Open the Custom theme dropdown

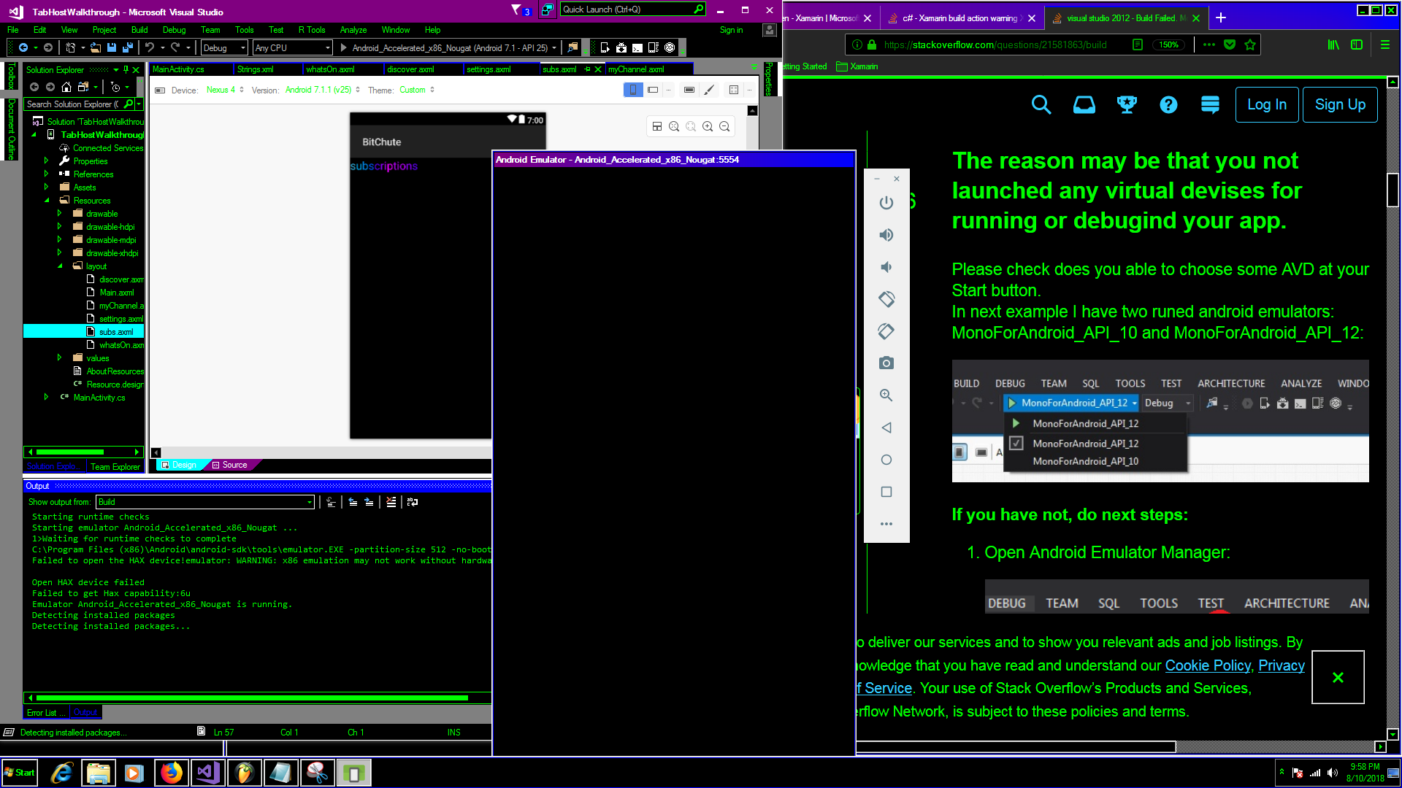point(417,90)
